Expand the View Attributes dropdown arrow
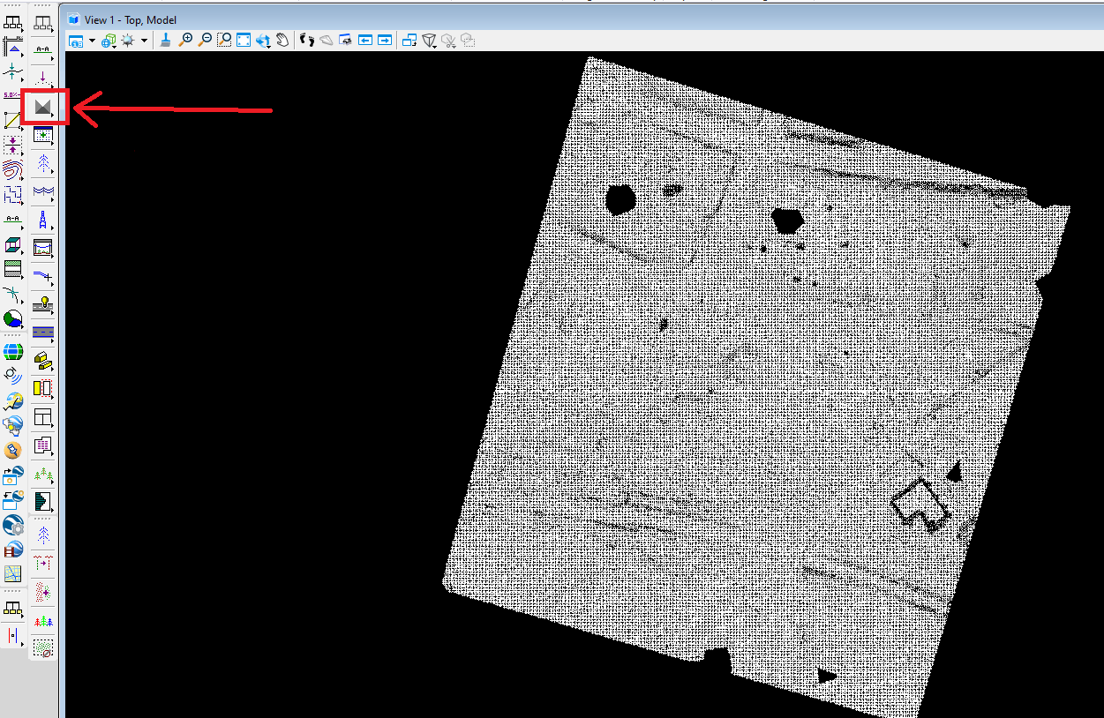The width and height of the screenshot is (1104, 718). [92, 41]
